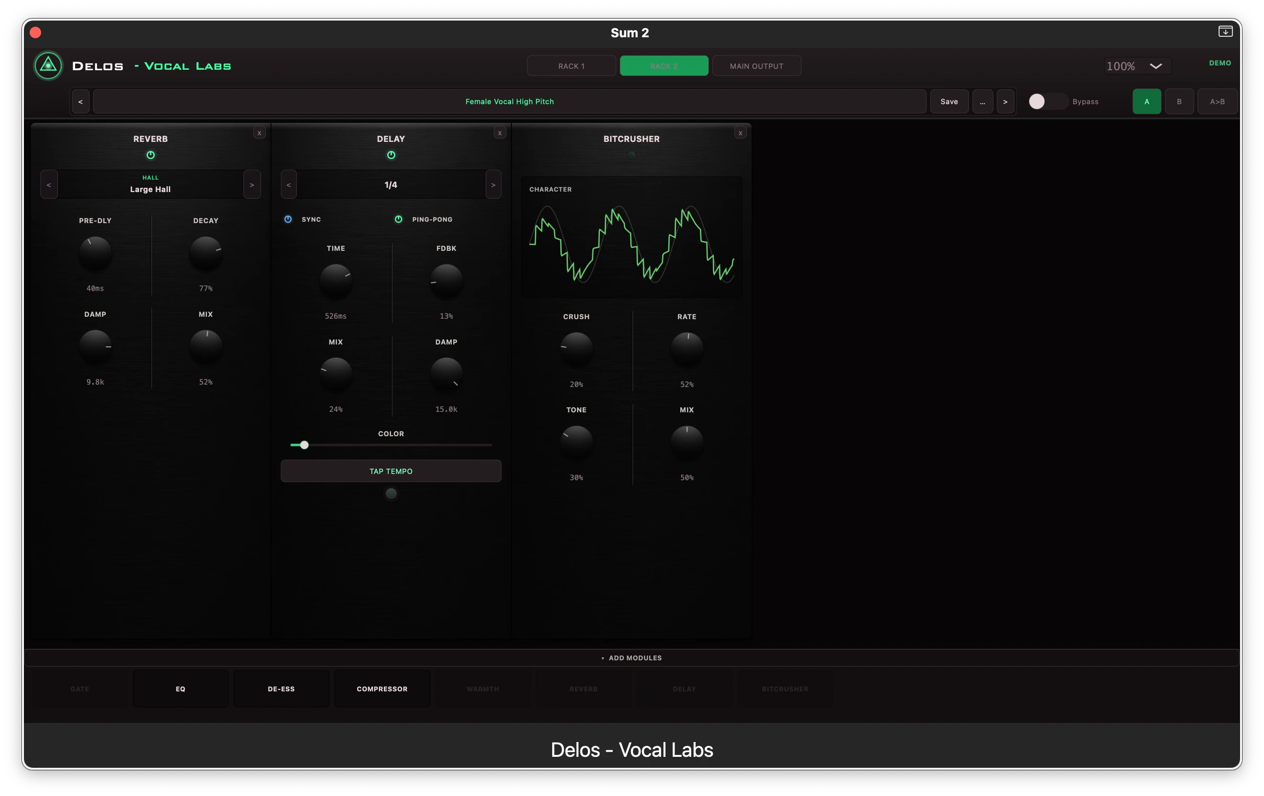
Task: Click the tap tempo indicator light
Action: (x=391, y=493)
